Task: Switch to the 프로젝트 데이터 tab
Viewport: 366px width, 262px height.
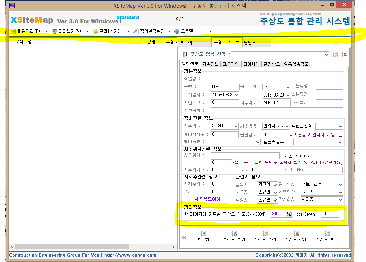Action: click(x=195, y=43)
